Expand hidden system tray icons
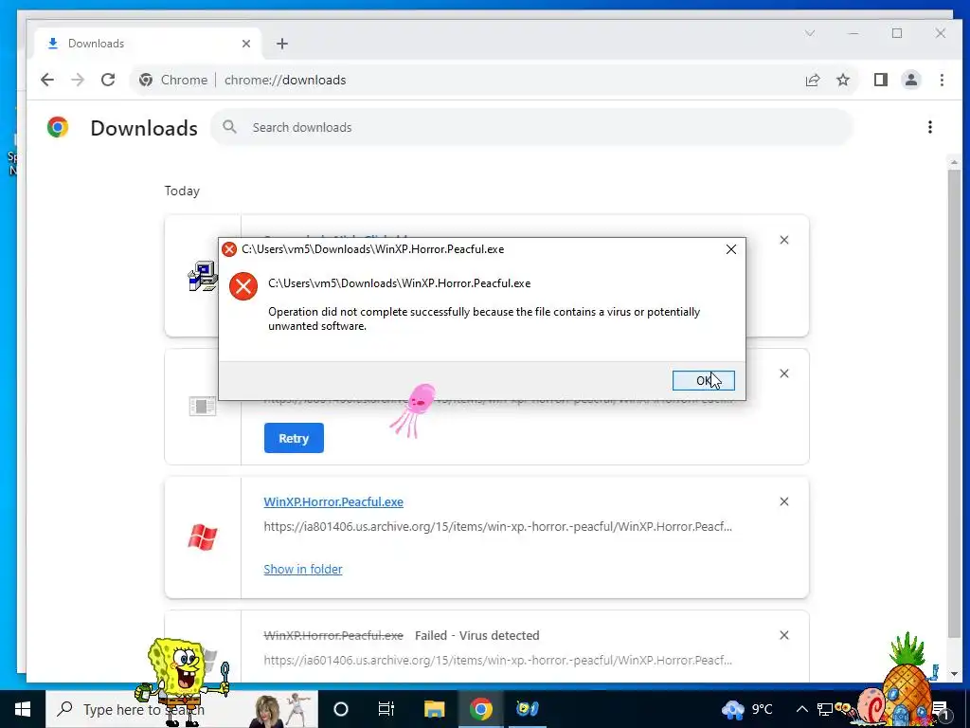Screen dimensions: 970x728 (x=801, y=709)
